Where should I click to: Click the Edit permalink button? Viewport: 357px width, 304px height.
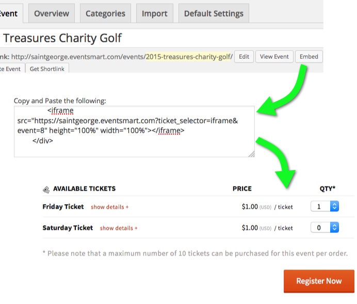point(244,57)
